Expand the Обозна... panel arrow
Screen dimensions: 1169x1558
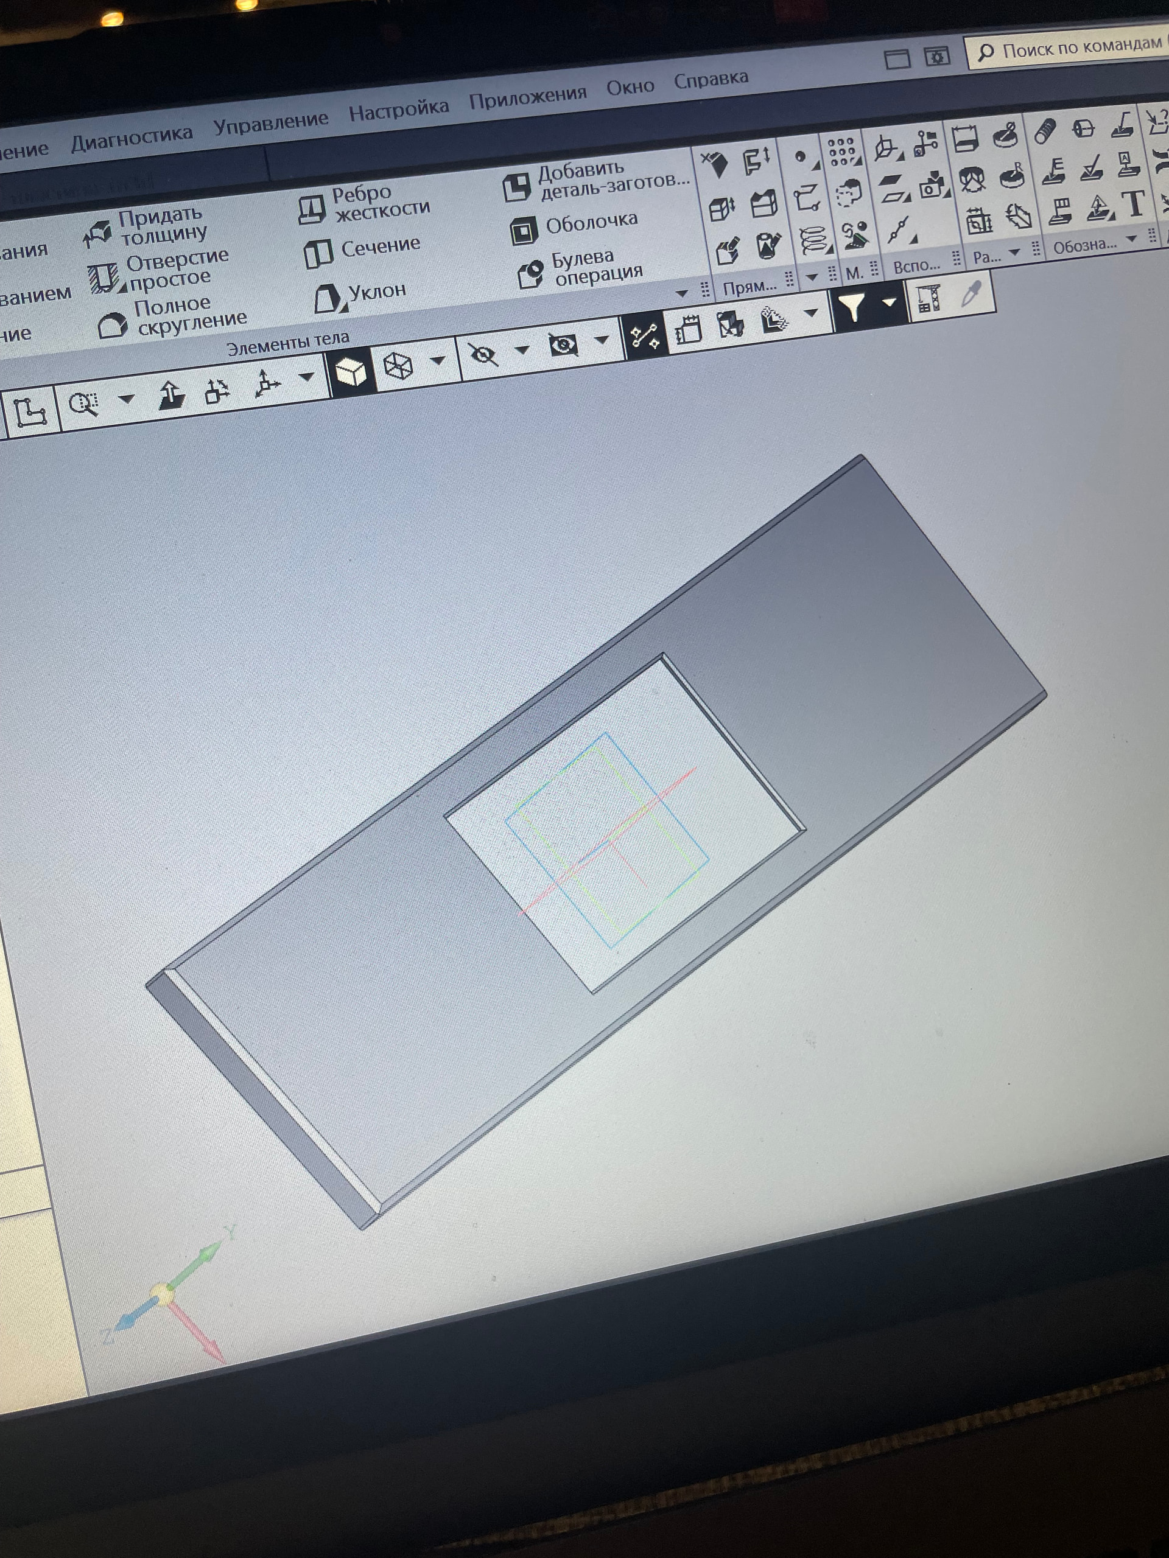point(1132,239)
